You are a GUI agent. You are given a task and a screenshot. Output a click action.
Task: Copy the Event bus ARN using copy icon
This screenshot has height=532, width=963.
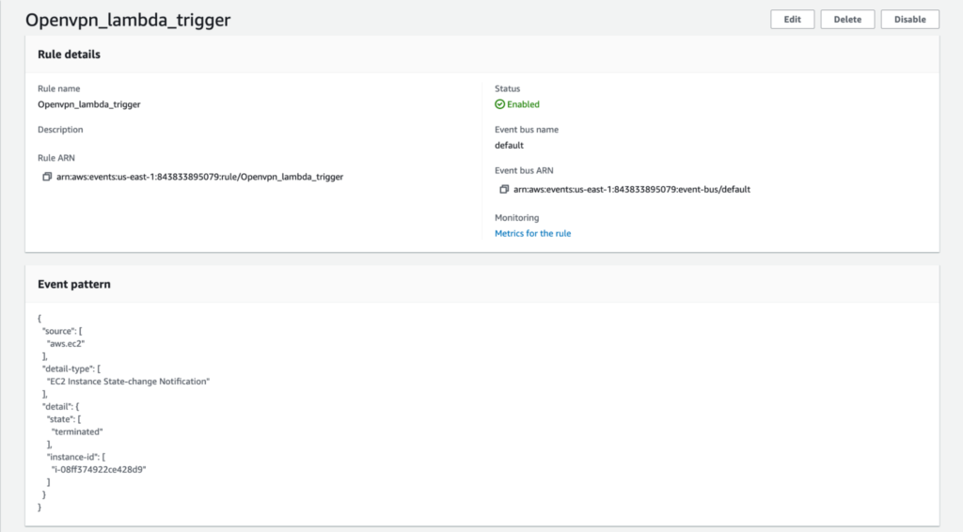point(504,189)
